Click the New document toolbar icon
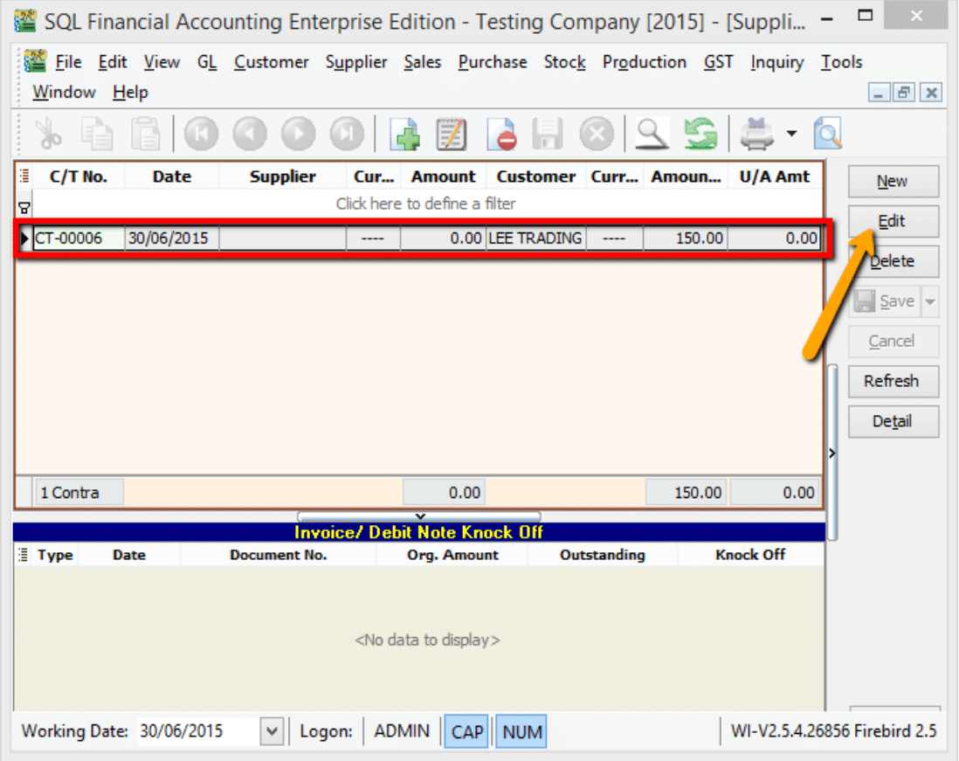This screenshot has height=761, width=959. 404,135
